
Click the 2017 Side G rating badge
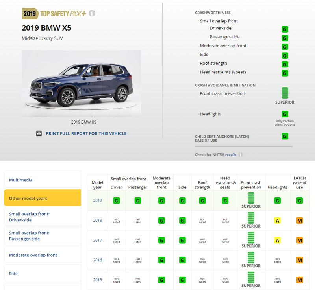click(182, 240)
